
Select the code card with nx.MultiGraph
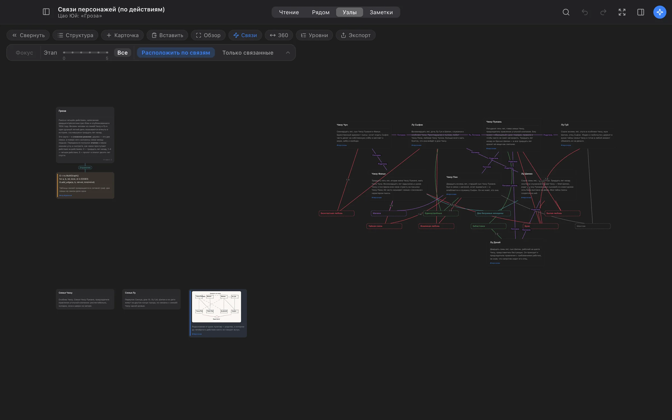(85, 185)
